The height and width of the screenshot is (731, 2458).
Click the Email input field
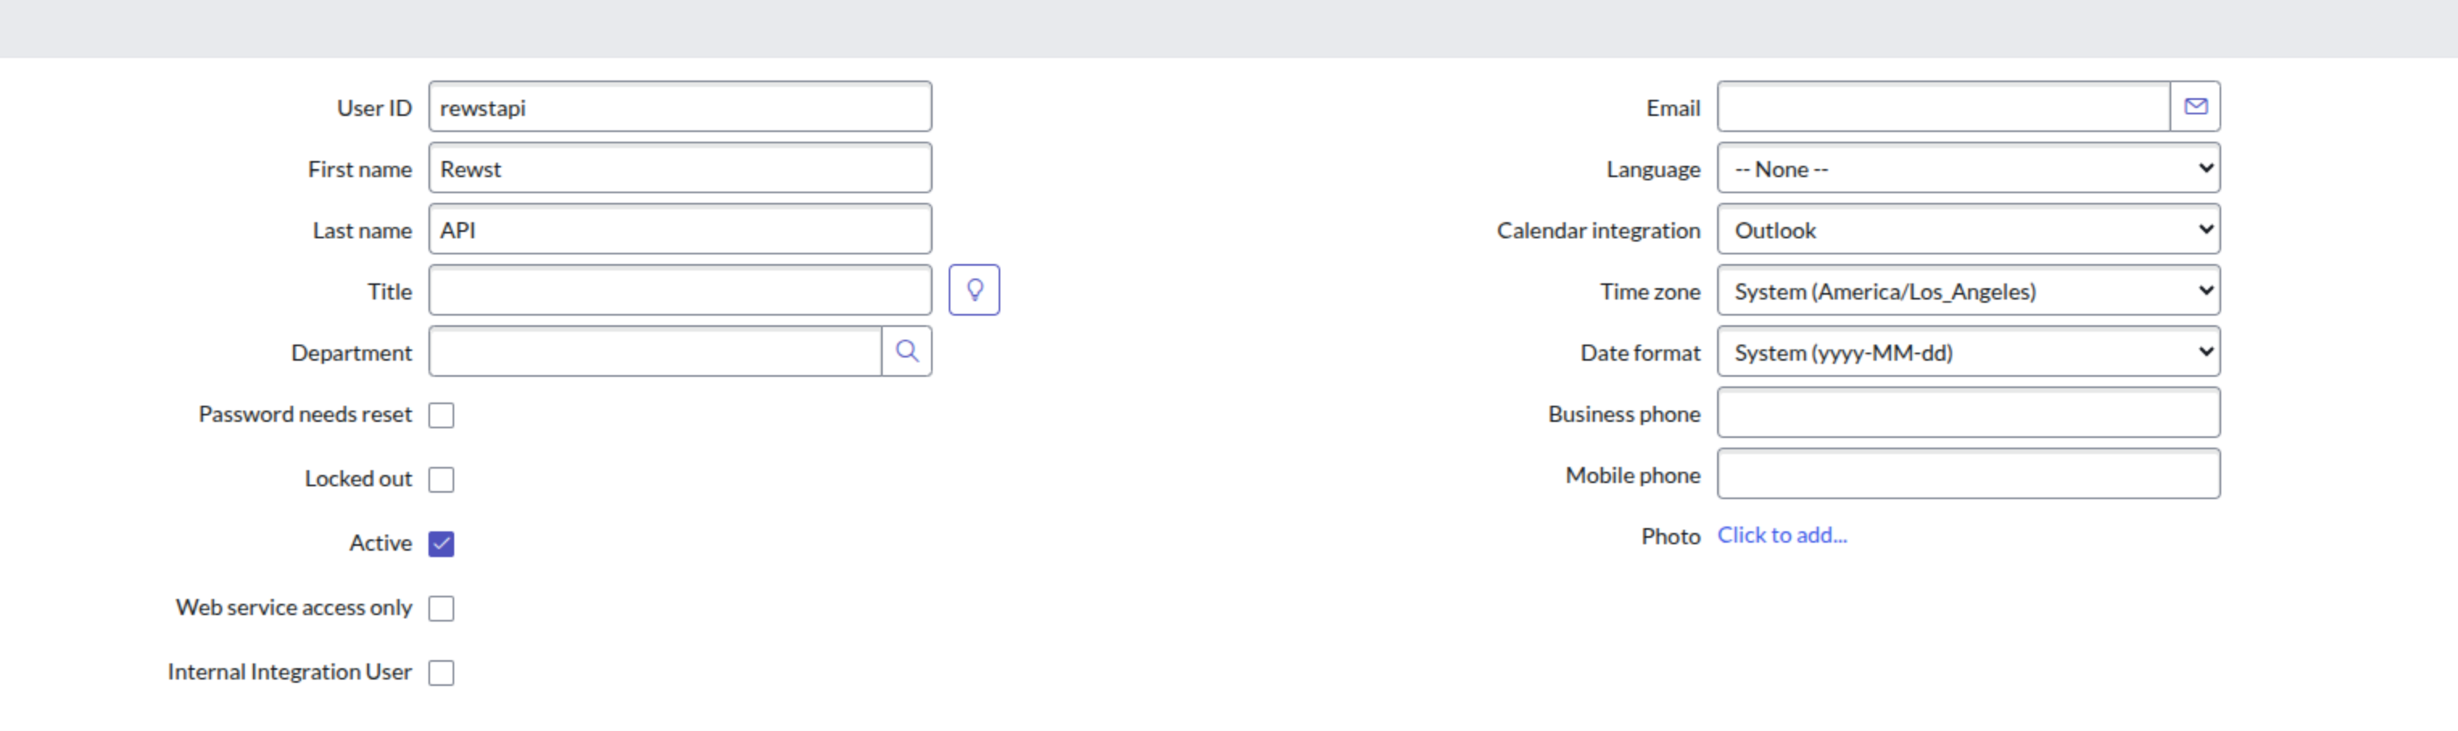1943,107
